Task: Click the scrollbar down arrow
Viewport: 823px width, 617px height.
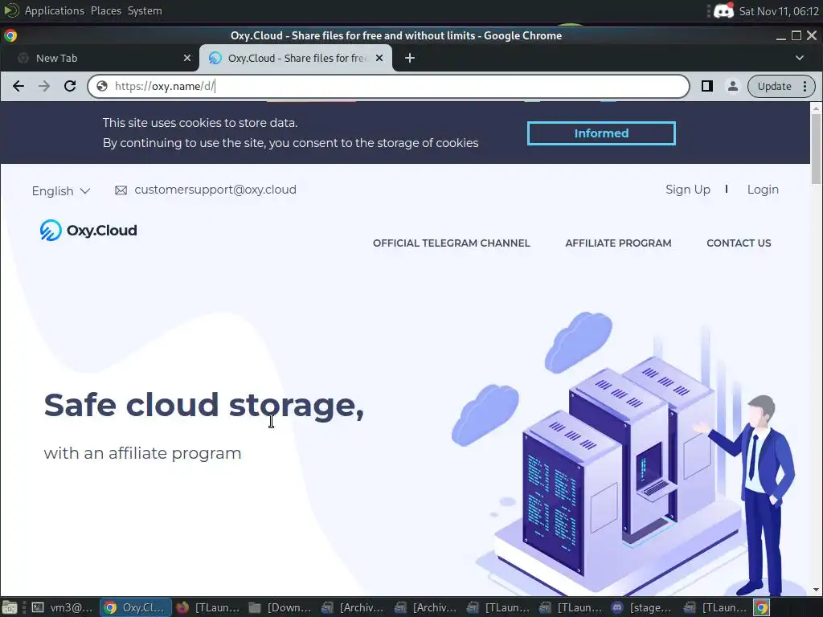Action: (x=816, y=590)
